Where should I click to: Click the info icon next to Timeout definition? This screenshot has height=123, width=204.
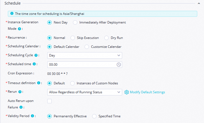point(39,83)
